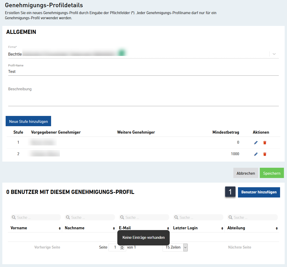Click Benutzer hinzufügen

259,192
